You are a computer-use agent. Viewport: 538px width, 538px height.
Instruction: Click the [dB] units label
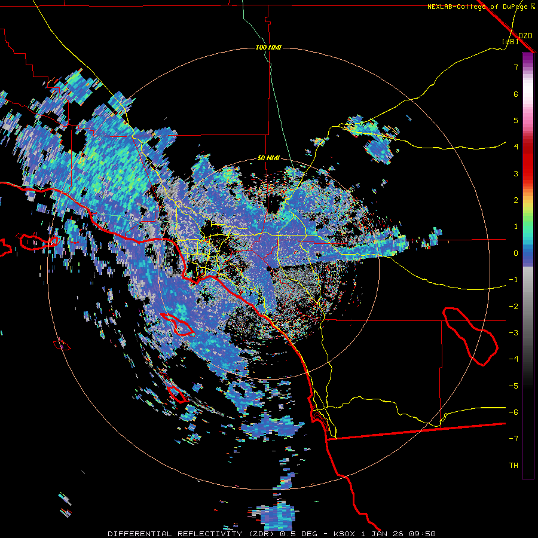click(511, 42)
